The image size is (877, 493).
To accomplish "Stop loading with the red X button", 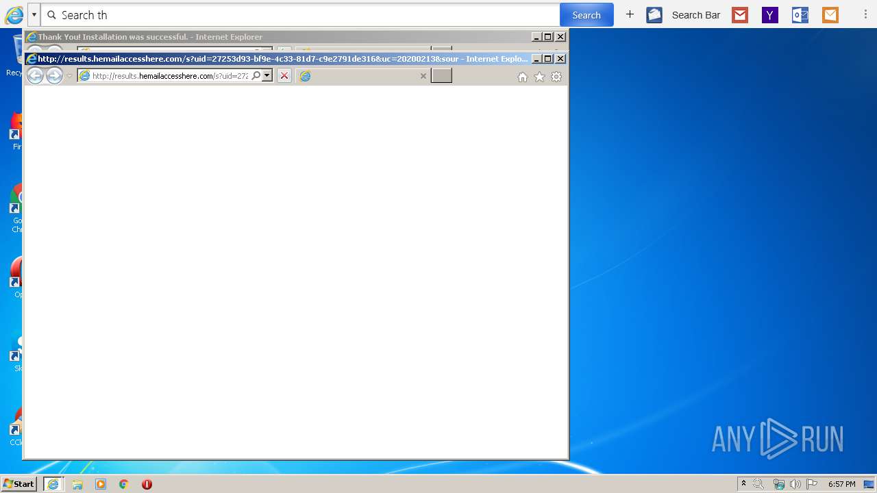I will coord(284,76).
